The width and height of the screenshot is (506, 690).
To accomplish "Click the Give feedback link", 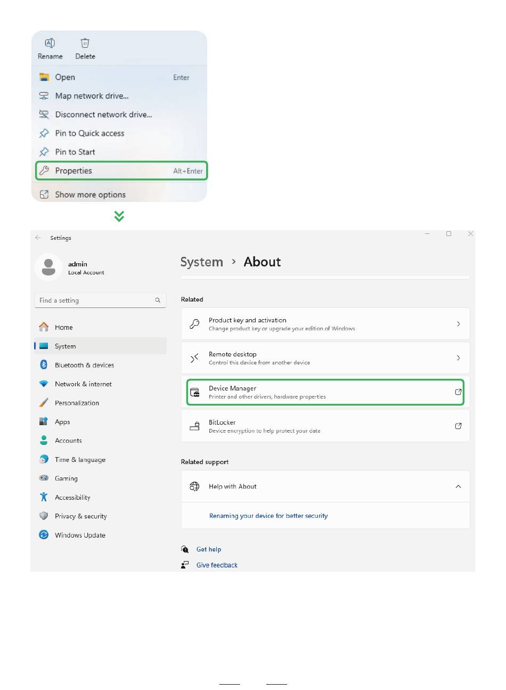I will tap(217, 565).
